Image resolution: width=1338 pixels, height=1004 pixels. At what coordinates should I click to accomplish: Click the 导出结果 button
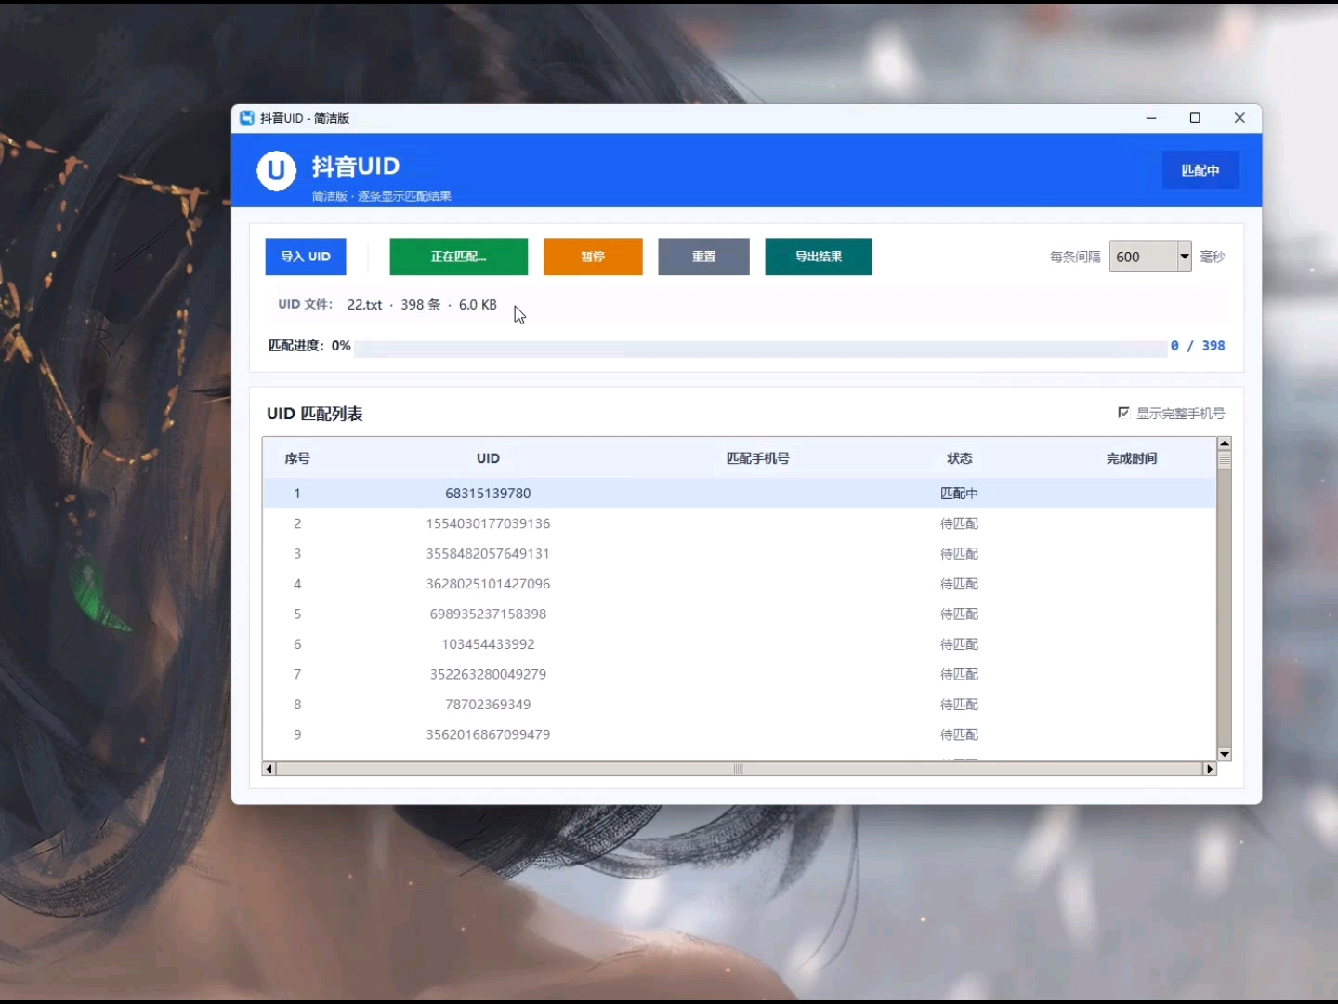[819, 257]
